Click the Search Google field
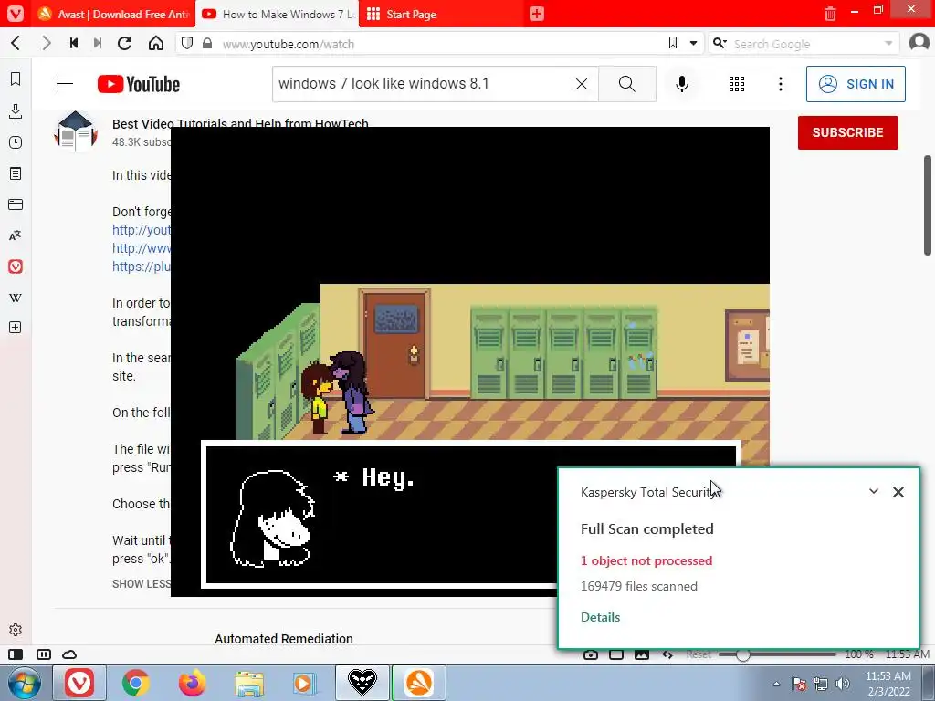The height and width of the screenshot is (701, 935). (804, 44)
